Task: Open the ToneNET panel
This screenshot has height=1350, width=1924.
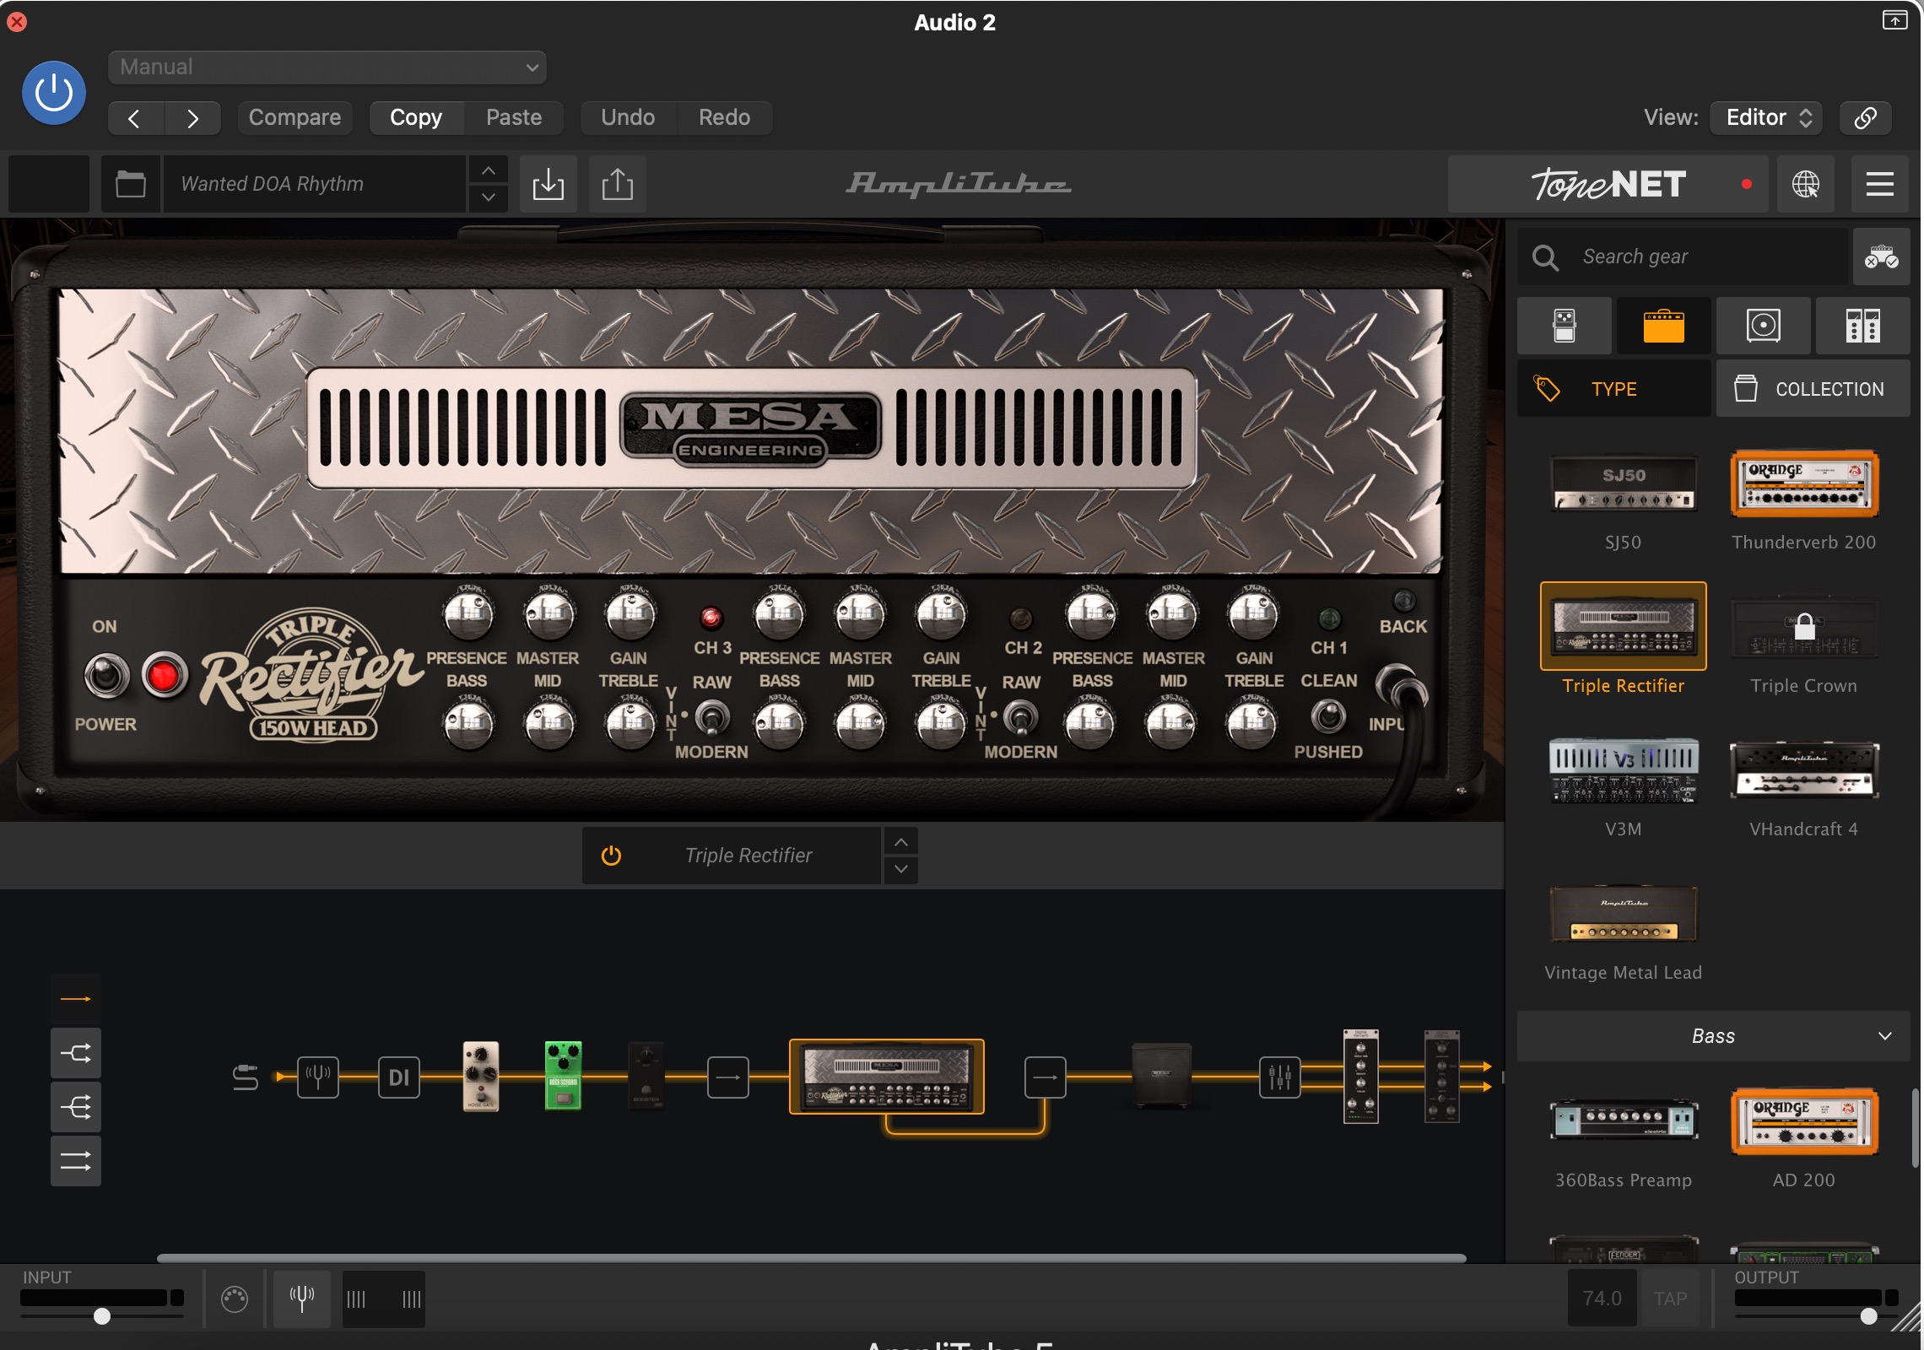Action: point(1608,184)
